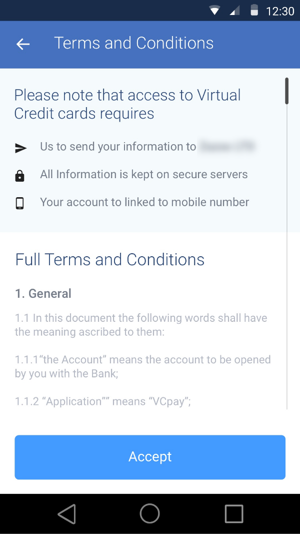Tap 'Us to send your information to' text

[x=118, y=147]
